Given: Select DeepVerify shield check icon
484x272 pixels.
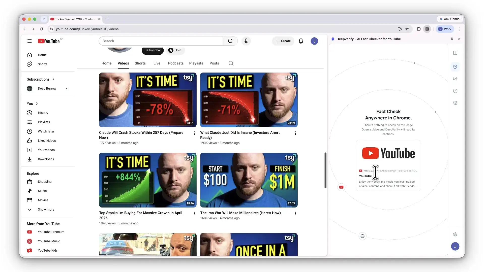Looking at the screenshot, I should (455, 67).
